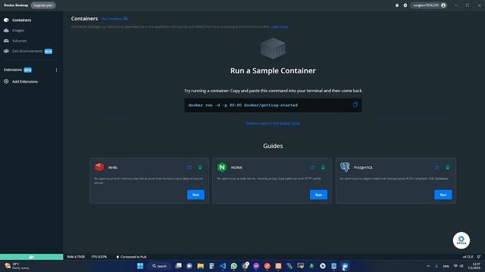Click the version number in status bar

click(468, 257)
